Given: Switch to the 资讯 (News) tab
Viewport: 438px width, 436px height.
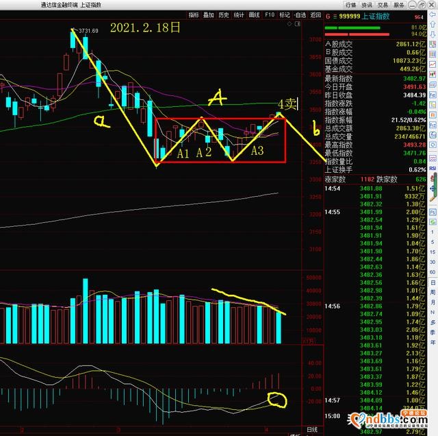Looking at the screenshot, I should point(367,3).
